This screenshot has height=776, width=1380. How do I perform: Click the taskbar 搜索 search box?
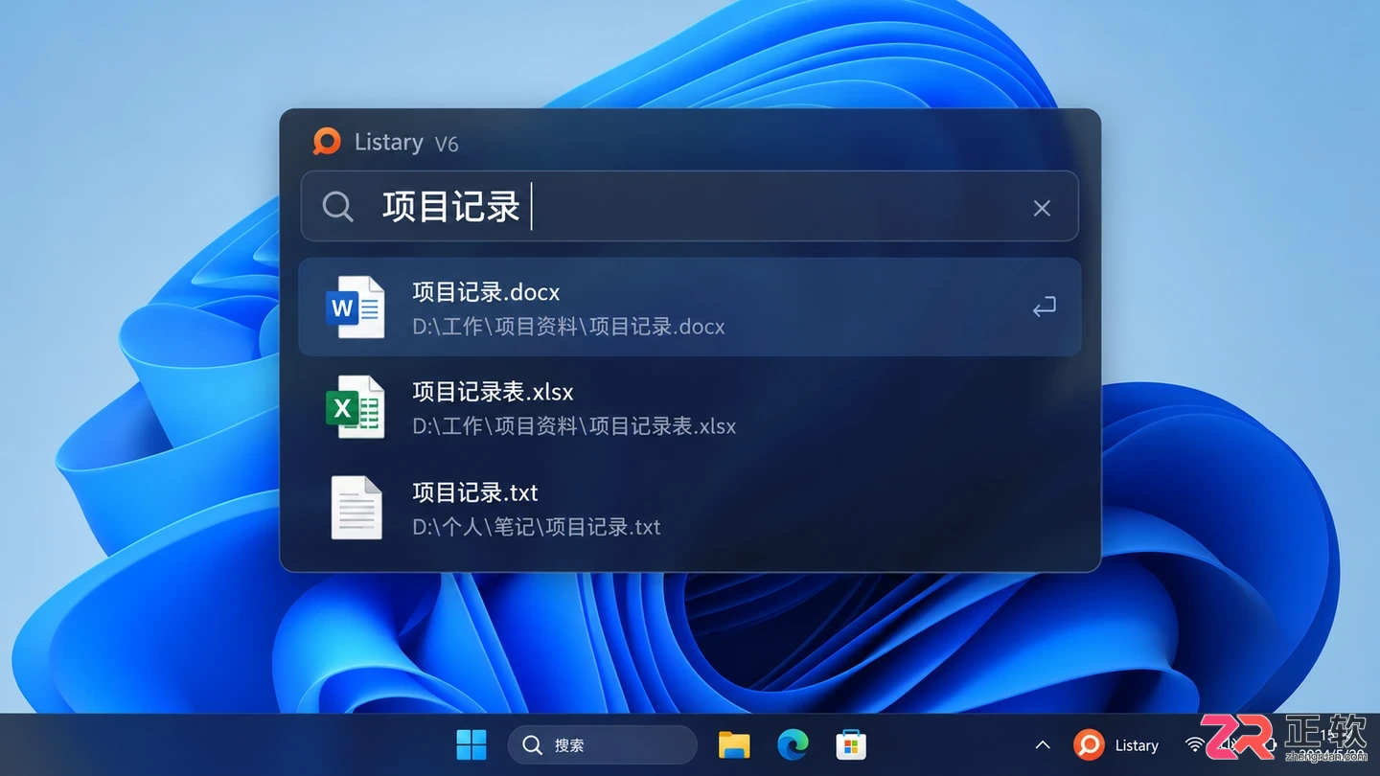[x=602, y=744]
